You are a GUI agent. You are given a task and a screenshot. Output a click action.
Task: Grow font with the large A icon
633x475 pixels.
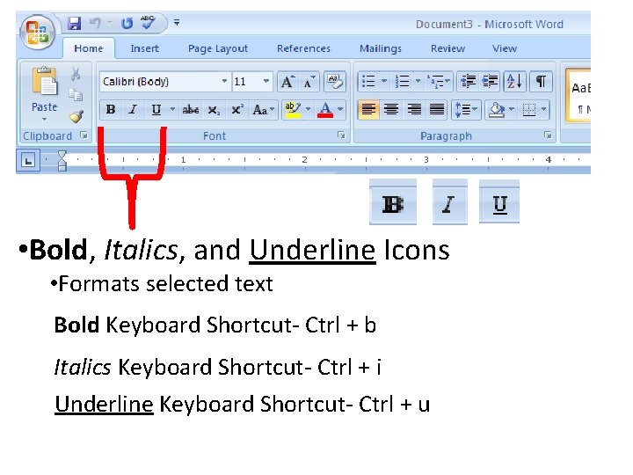(x=287, y=82)
